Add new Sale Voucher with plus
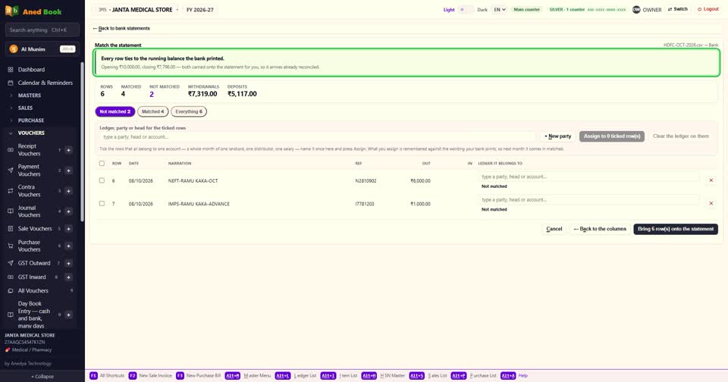Viewport: 728px width, 382px height. [68, 228]
